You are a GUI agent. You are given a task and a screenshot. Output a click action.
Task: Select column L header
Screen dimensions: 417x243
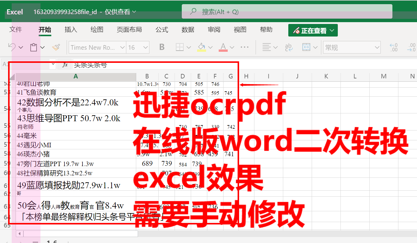pos(355,77)
